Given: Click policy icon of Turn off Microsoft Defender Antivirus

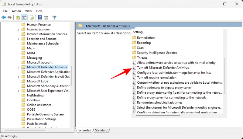Looking at the screenshot, I should [134, 68].
